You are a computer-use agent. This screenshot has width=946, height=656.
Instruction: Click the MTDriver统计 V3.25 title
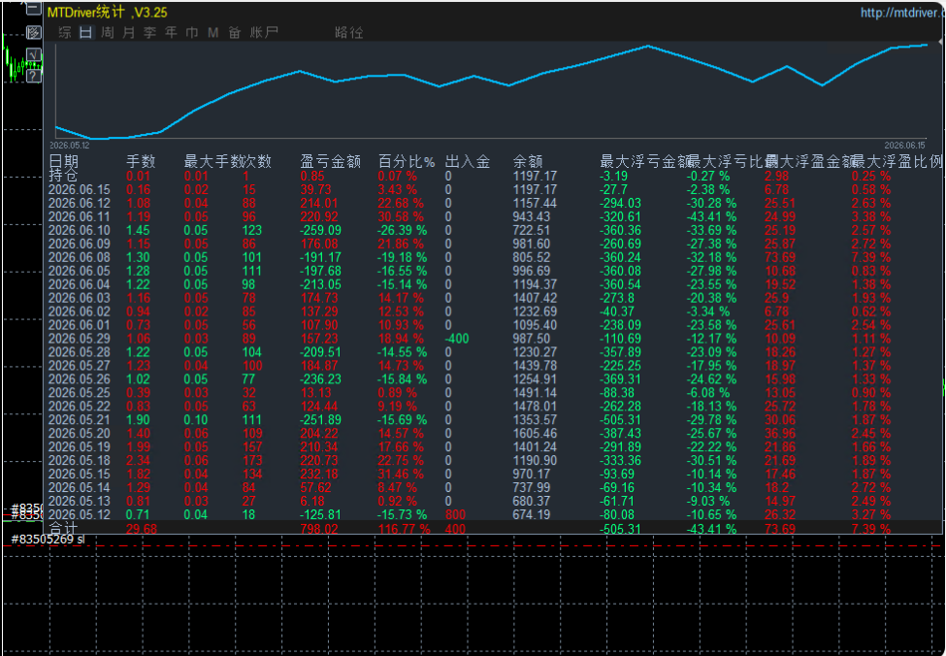108,12
